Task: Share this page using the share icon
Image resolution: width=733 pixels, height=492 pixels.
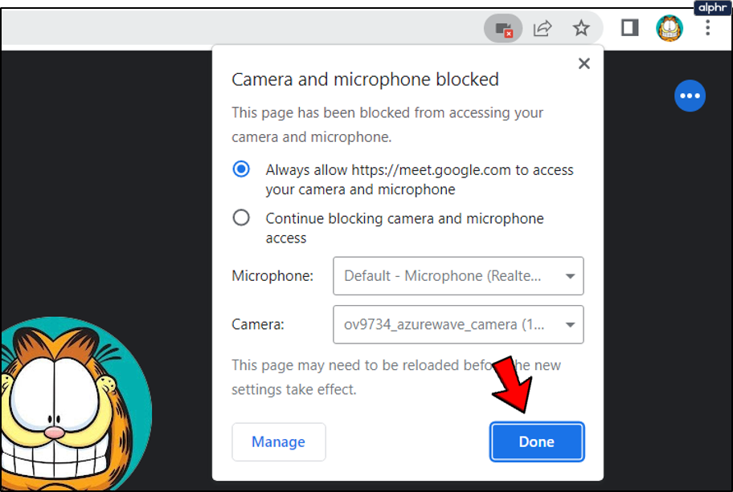Action: [543, 28]
